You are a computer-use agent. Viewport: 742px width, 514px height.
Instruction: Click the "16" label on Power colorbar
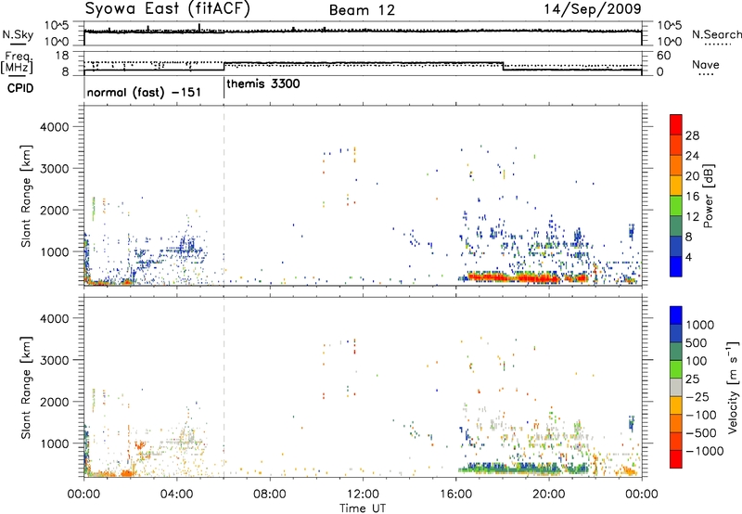click(692, 197)
